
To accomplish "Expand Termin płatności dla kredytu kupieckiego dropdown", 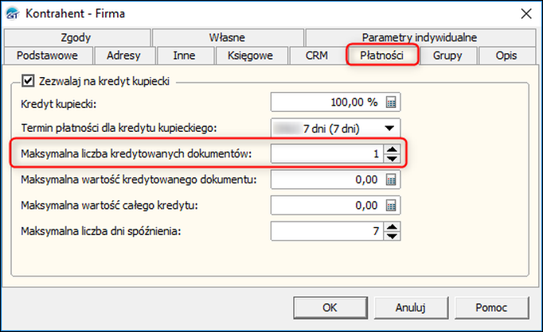I will point(389,129).
